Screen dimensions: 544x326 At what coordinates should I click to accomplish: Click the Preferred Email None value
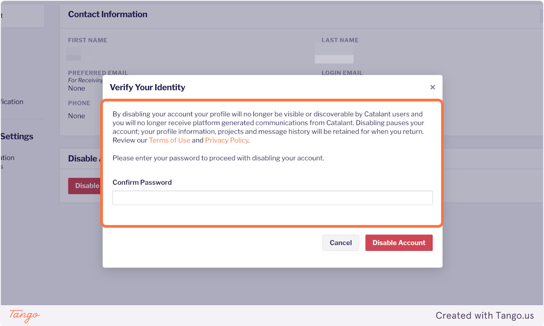coord(75,88)
